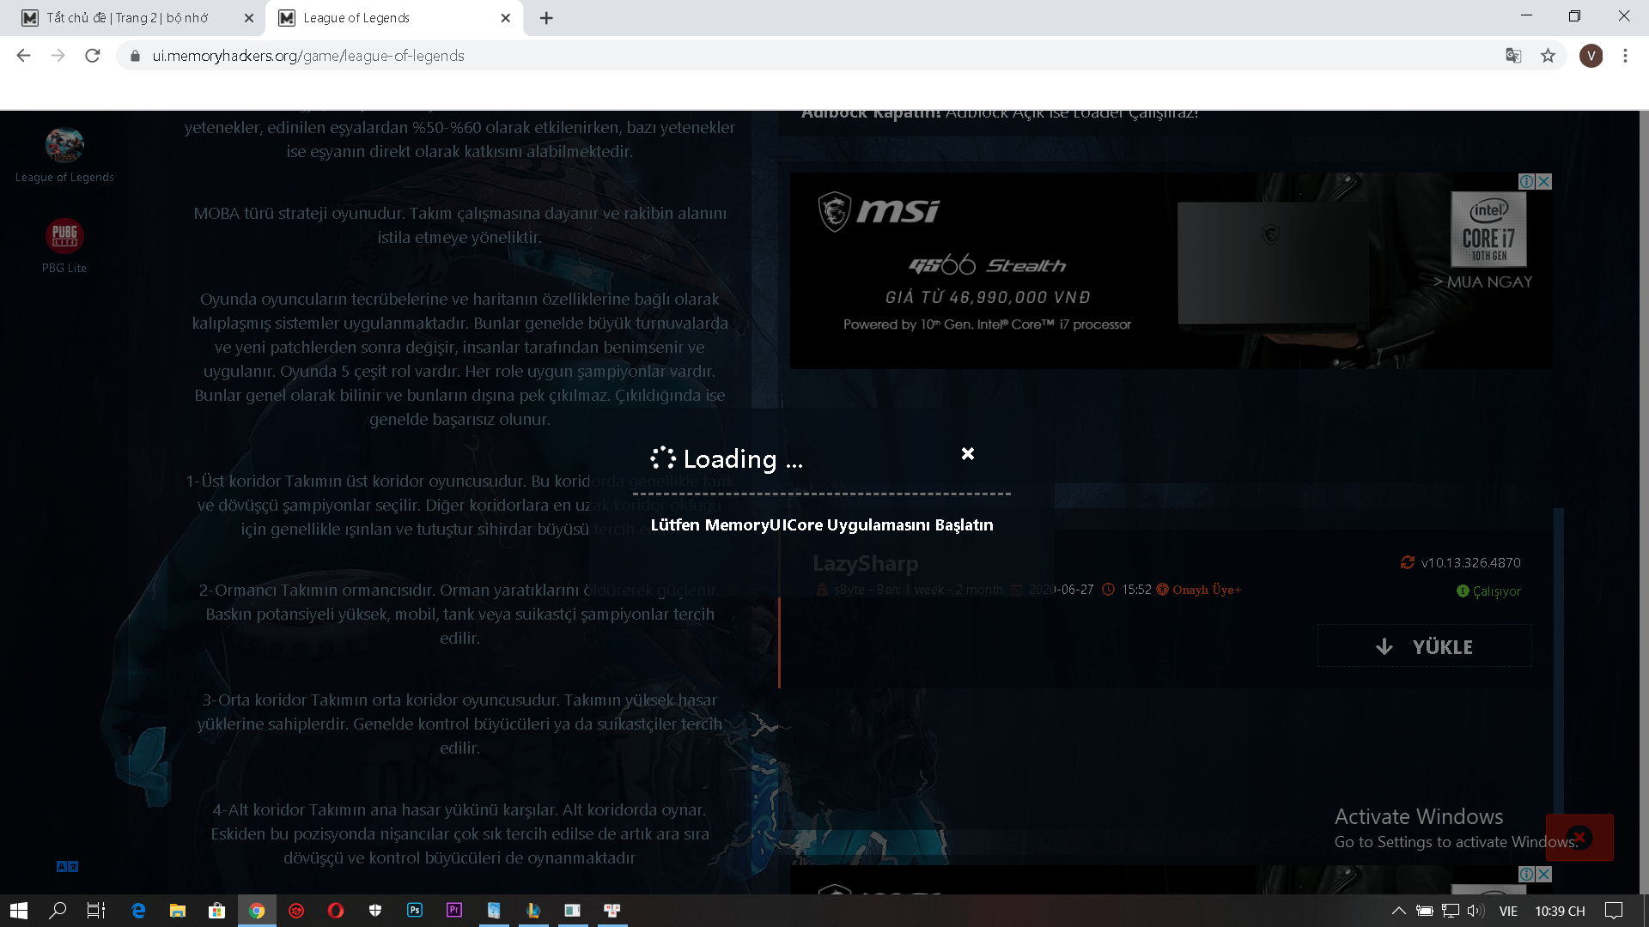Open a new browser tab
Image resolution: width=1649 pixels, height=927 pixels.
(546, 18)
